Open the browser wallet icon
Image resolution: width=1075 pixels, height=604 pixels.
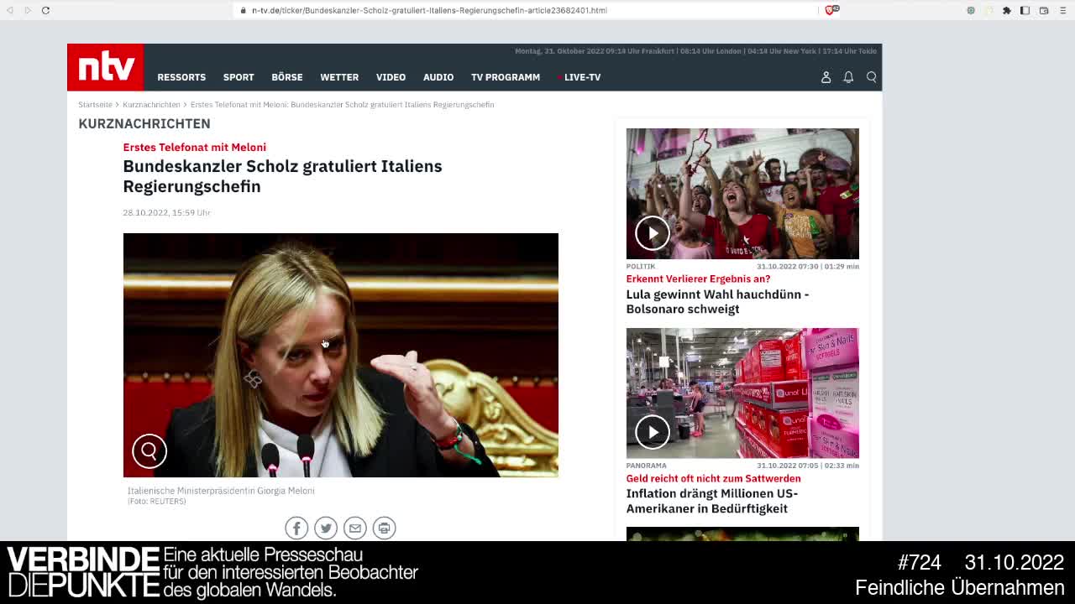(1044, 10)
